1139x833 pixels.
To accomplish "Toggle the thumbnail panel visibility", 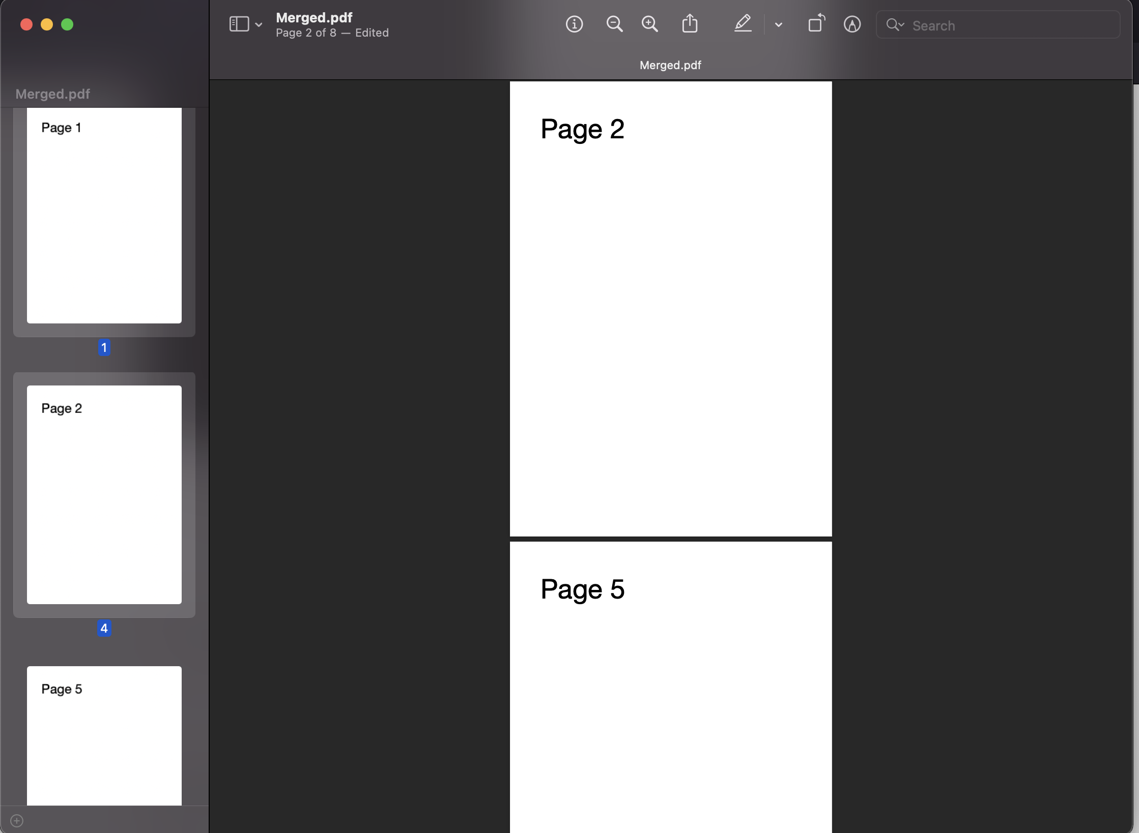I will pos(239,24).
